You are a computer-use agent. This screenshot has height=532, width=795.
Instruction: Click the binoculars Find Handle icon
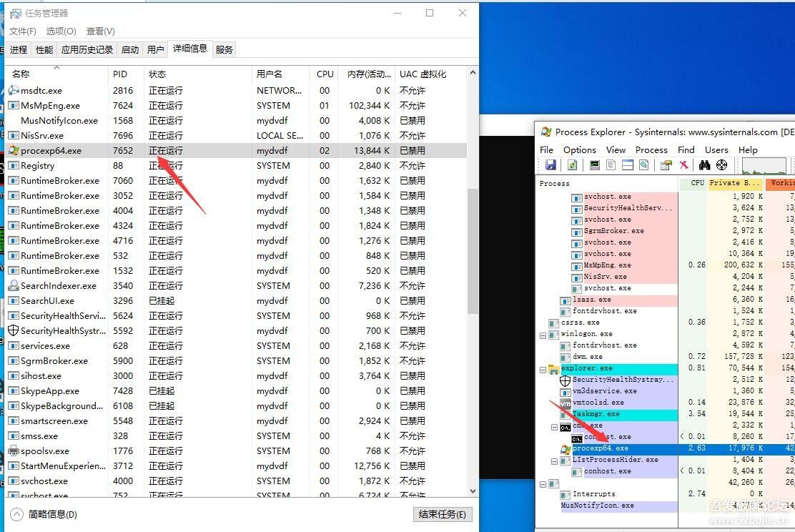tap(705, 165)
